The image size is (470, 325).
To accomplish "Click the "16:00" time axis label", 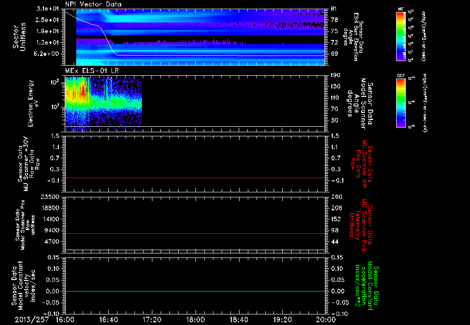I will 65,319.
